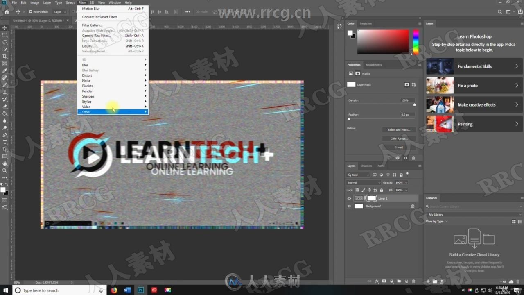
Task: Switch to the Adjustments tab
Action: pos(374,65)
